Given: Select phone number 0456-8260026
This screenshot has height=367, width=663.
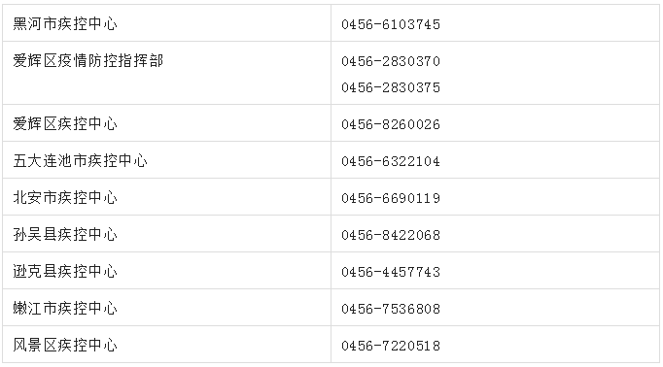Looking at the screenshot, I should pyautogui.click(x=391, y=124).
